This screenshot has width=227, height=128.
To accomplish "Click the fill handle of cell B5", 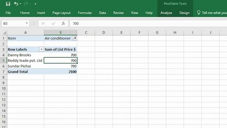I will [x=77, y=63].
